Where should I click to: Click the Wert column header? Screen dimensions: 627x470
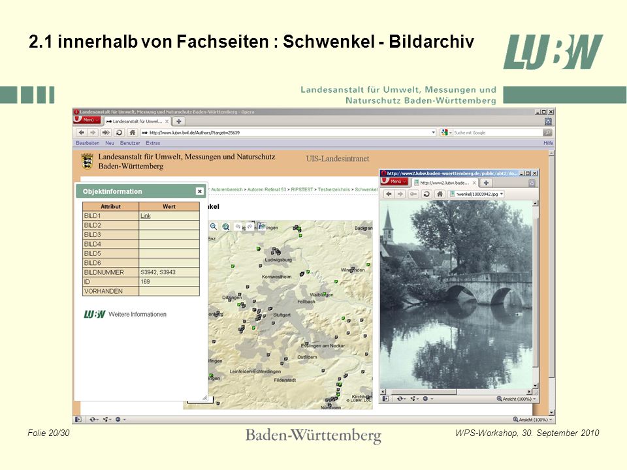tap(169, 207)
